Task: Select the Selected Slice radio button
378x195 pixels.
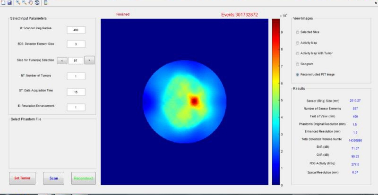Action: tap(297, 32)
